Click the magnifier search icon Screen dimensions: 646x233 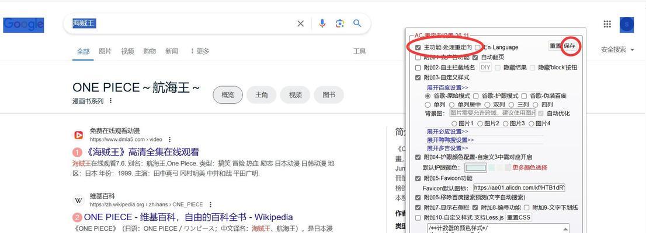[357, 23]
